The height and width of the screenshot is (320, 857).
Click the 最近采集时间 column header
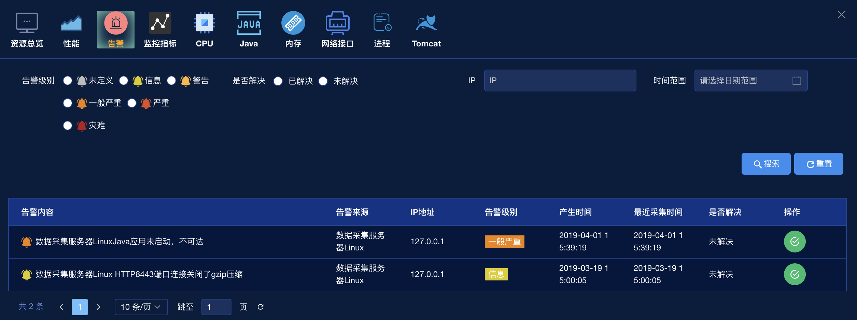click(658, 212)
